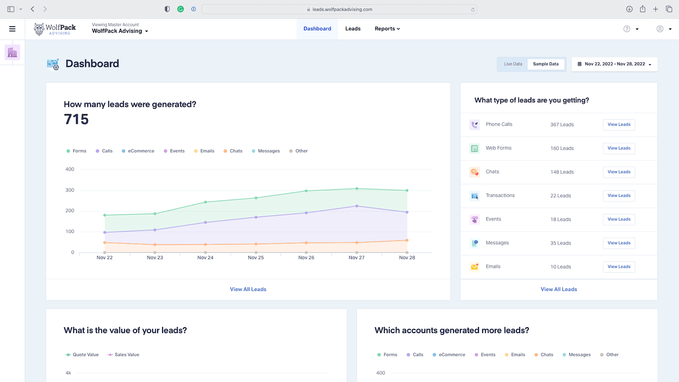679x382 pixels.
Task: Open the Reports dropdown menu
Action: point(387,29)
